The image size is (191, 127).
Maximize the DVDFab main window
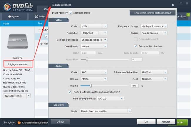[181, 4]
